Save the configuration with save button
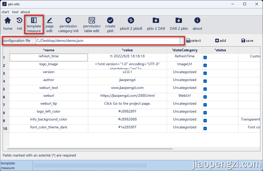This screenshot has width=263, height=171. (247, 41)
